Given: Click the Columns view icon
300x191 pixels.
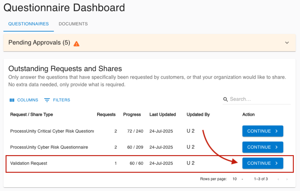Looking at the screenshot, I should tap(12, 100).
